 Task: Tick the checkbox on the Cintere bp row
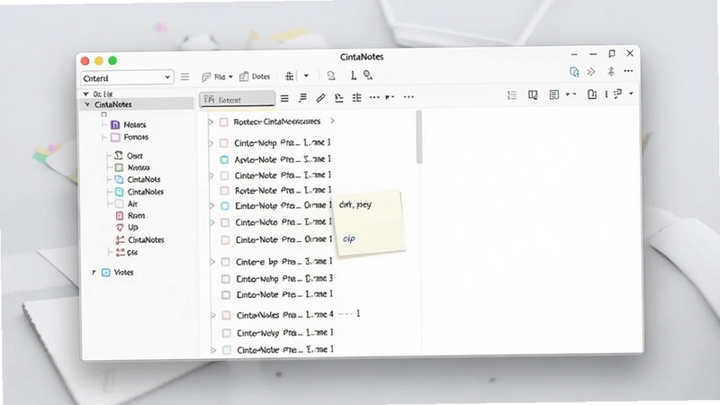[226, 262]
